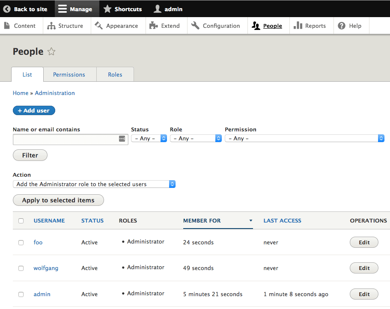Click the Back to site arrow icon

pyautogui.click(x=7, y=9)
